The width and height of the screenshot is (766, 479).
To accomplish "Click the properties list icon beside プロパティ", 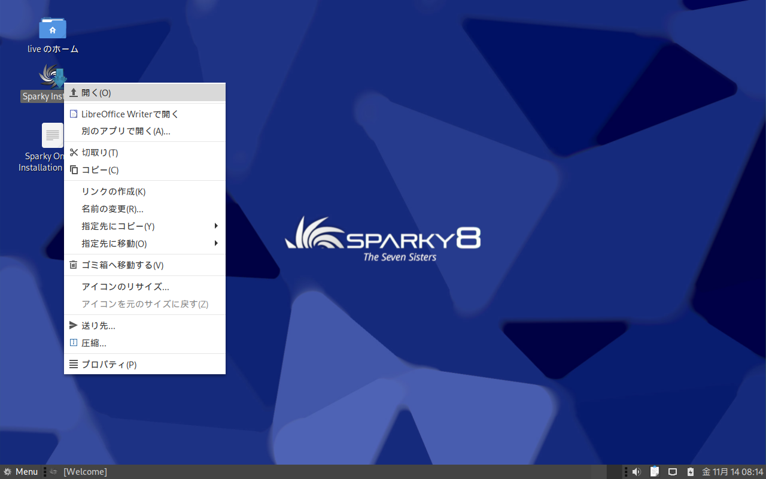I will coord(74,365).
